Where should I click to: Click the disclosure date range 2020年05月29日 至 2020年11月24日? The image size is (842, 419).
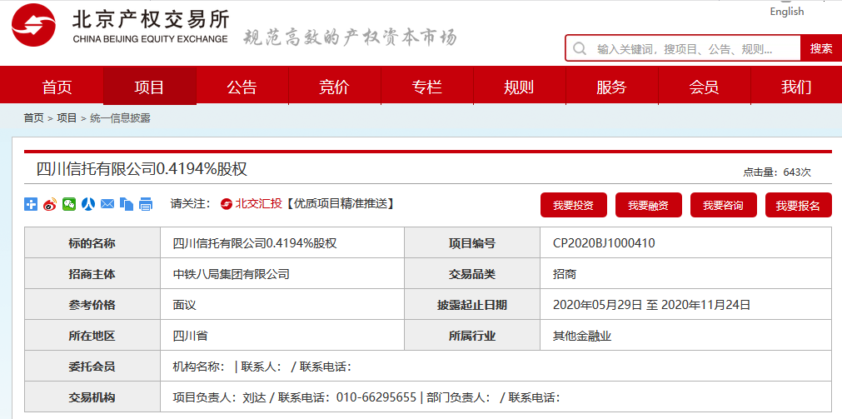[651, 305]
